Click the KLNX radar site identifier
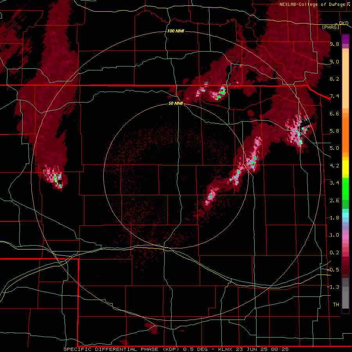352x352 pixels. 225,349
